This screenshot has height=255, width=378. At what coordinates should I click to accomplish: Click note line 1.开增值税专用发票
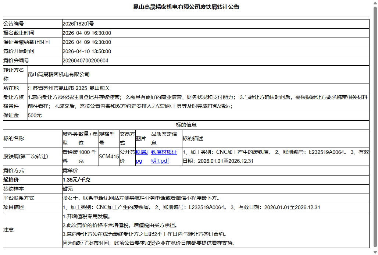click(87, 217)
